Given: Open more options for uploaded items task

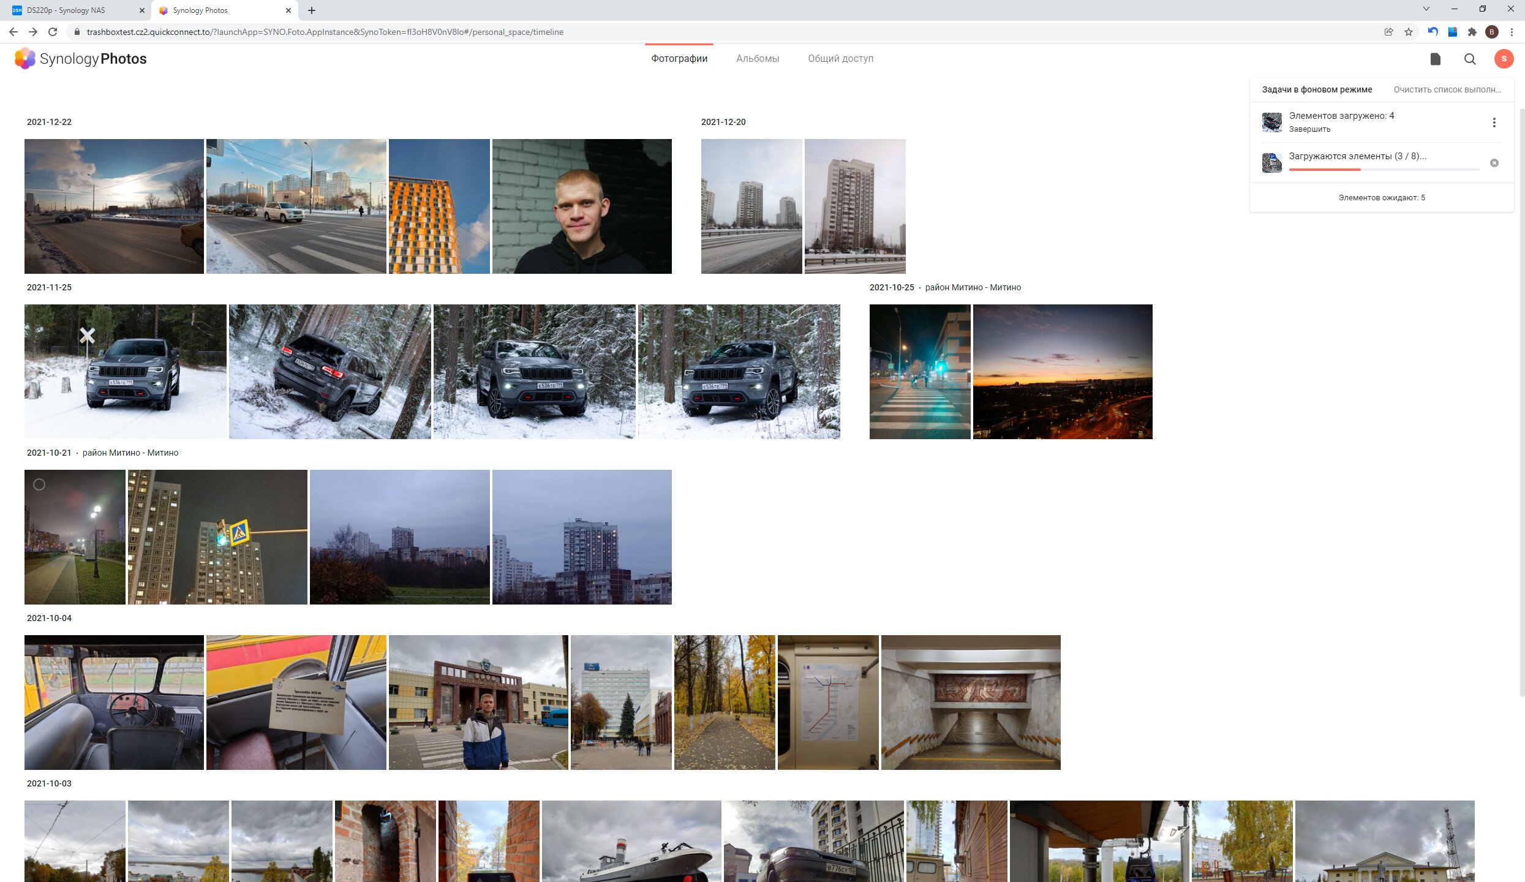Looking at the screenshot, I should coord(1494,123).
